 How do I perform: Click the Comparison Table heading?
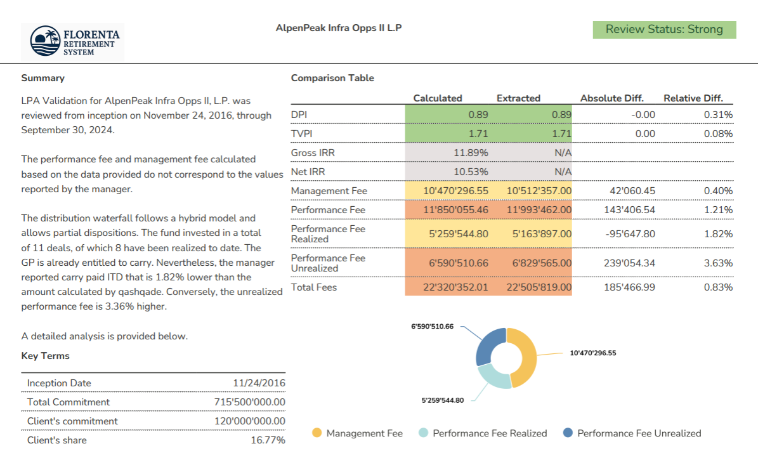[332, 78]
